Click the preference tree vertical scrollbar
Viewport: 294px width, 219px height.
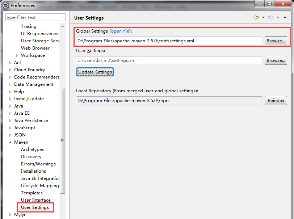point(63,141)
